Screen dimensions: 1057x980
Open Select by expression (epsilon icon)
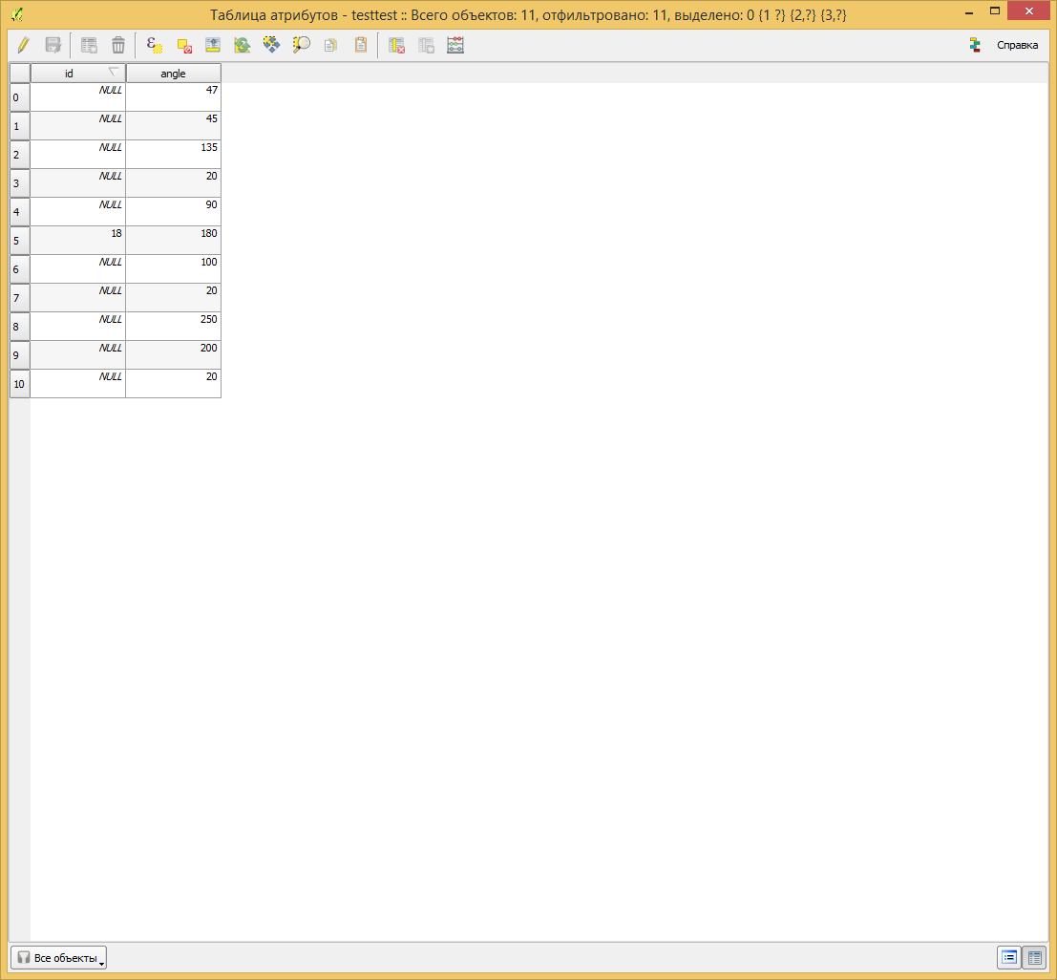point(155,45)
